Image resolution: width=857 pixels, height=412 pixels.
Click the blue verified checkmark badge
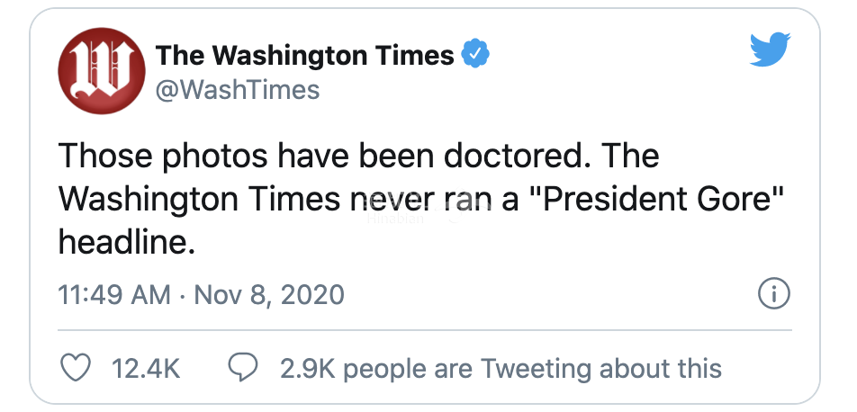[x=475, y=56]
